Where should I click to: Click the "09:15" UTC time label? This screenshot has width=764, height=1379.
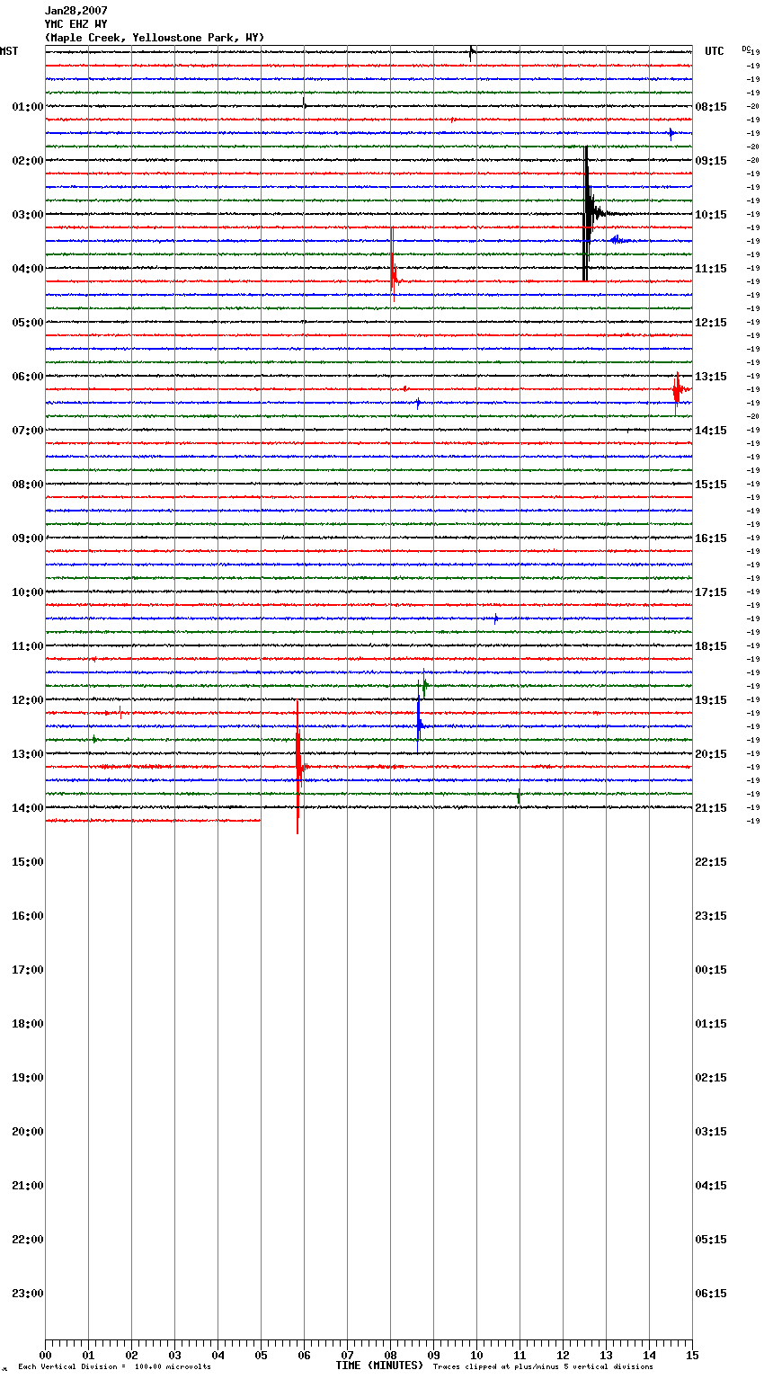[x=711, y=161]
